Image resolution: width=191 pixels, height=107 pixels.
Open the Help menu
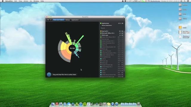(x=42, y=1)
